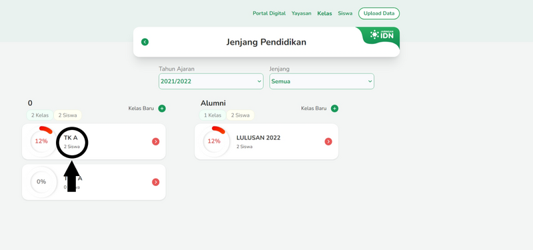Viewport: 533px width, 250px height.
Task: Open the Siswa menu
Action: [345, 13]
